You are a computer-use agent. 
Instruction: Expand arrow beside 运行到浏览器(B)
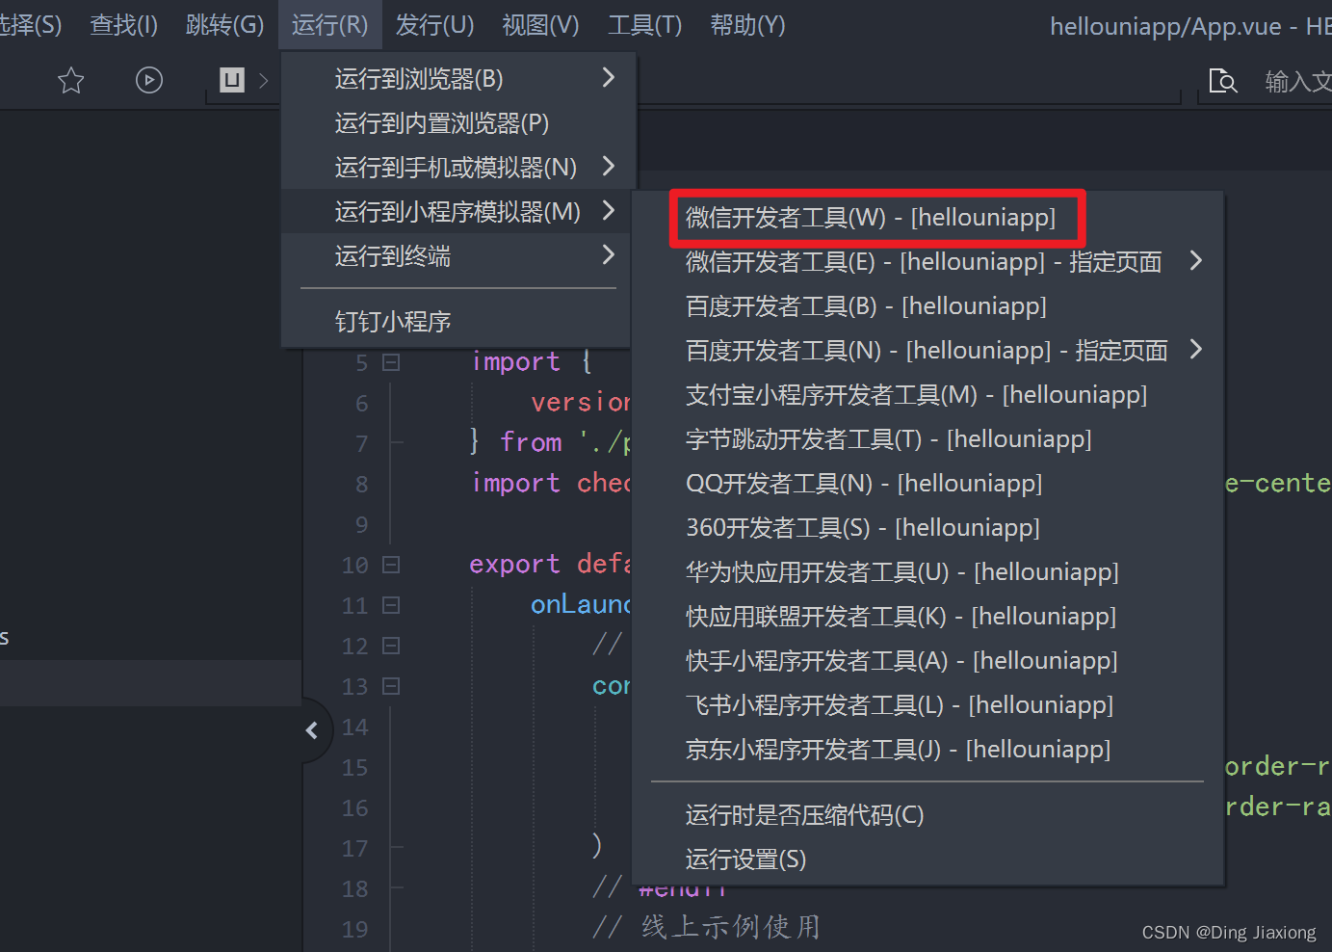pos(608,77)
